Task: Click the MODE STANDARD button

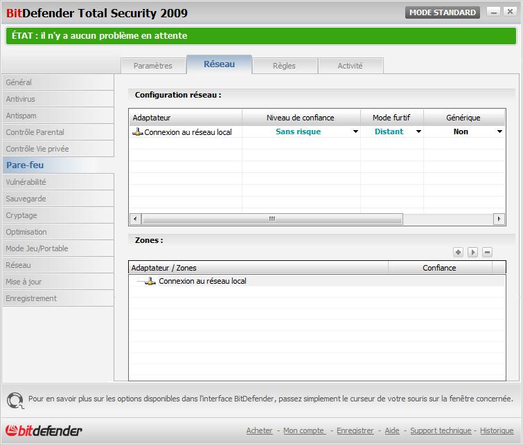Action: point(442,12)
